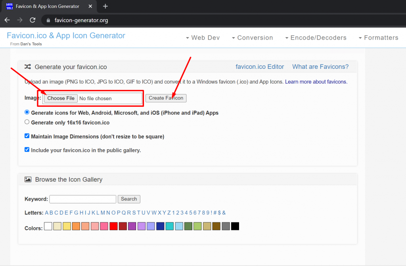Open the What are Favicons? tab

(320, 66)
